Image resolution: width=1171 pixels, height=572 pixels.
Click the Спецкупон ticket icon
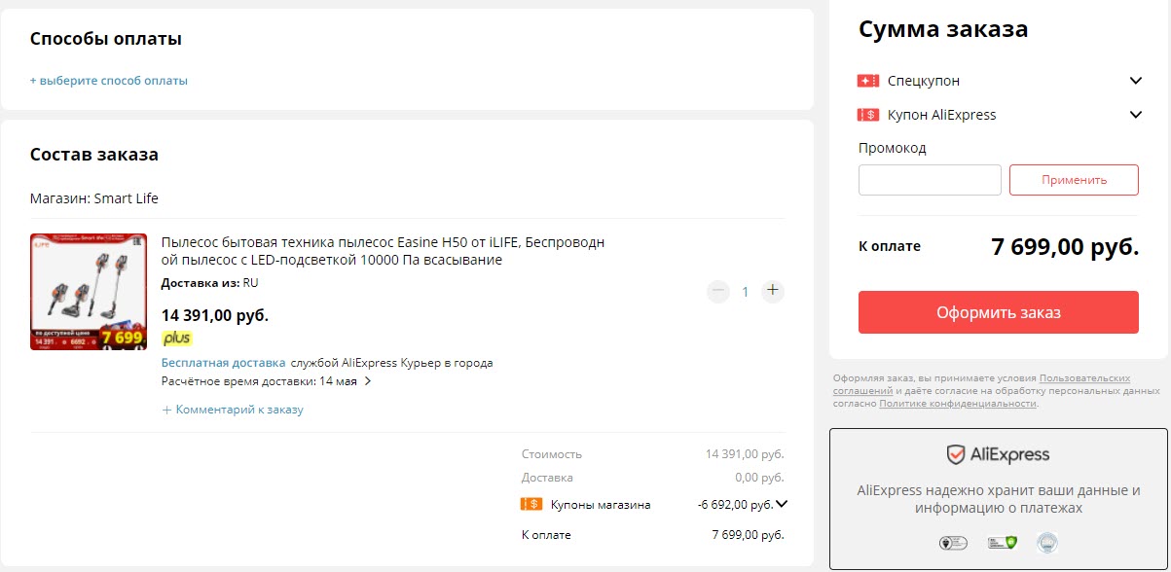pyautogui.click(x=867, y=81)
